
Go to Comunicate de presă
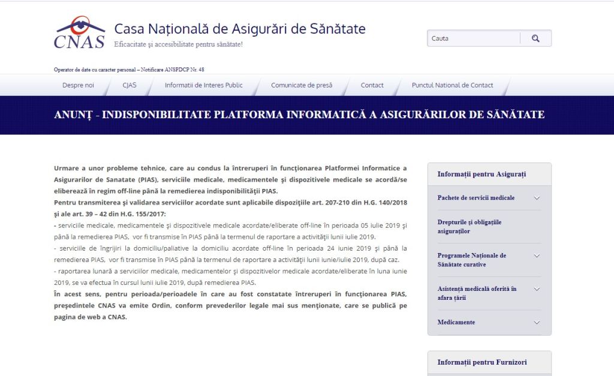[302, 85]
